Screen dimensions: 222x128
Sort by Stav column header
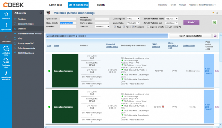[x=49, y=46]
